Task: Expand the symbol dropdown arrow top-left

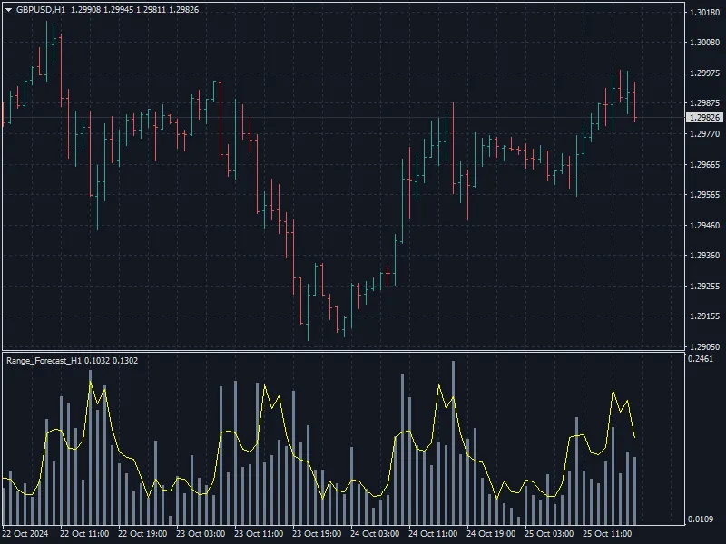Action: [9, 10]
